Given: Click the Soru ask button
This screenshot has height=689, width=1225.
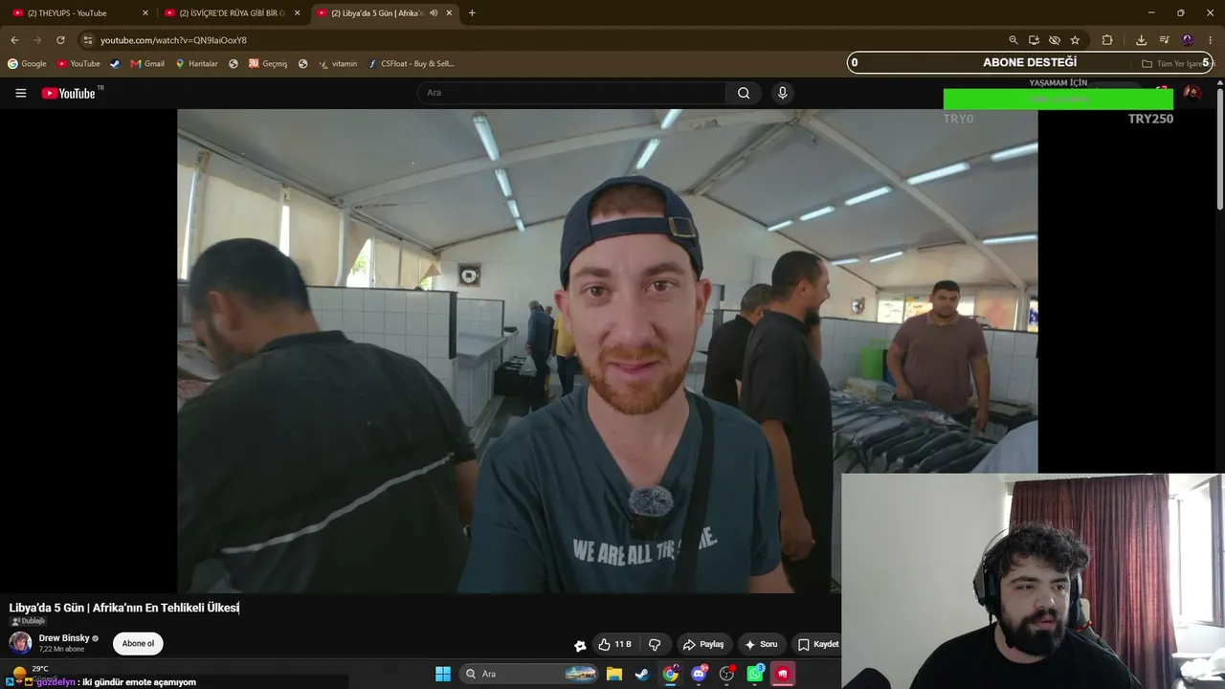Looking at the screenshot, I should [x=762, y=644].
